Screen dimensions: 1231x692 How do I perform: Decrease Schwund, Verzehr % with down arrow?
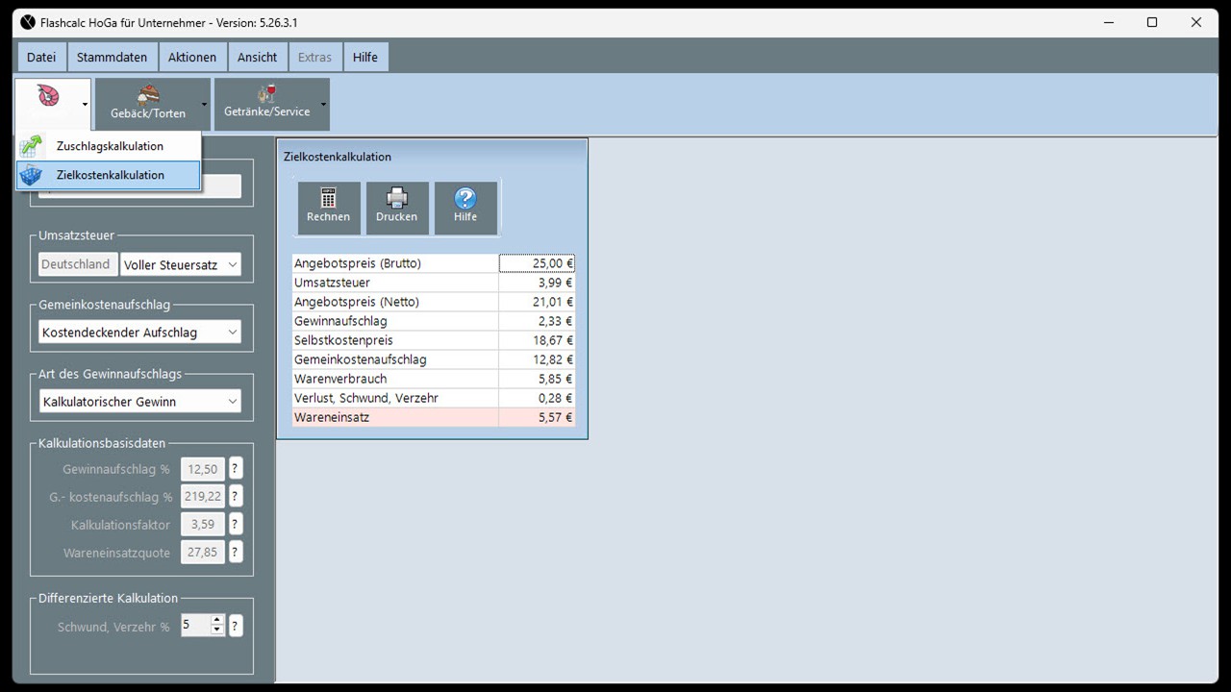[217, 630]
